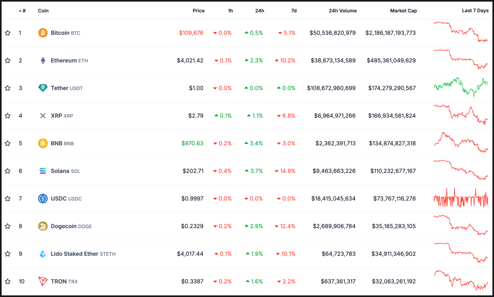This screenshot has width=494, height=297.
Task: Open the XRP coin page link
Action: [x=62, y=116]
